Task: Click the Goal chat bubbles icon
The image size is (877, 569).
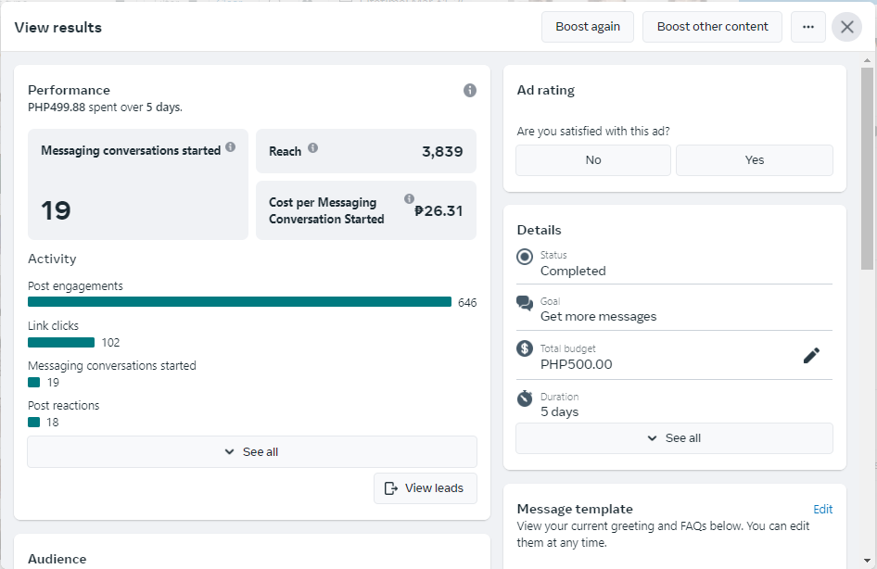Action: (x=525, y=303)
